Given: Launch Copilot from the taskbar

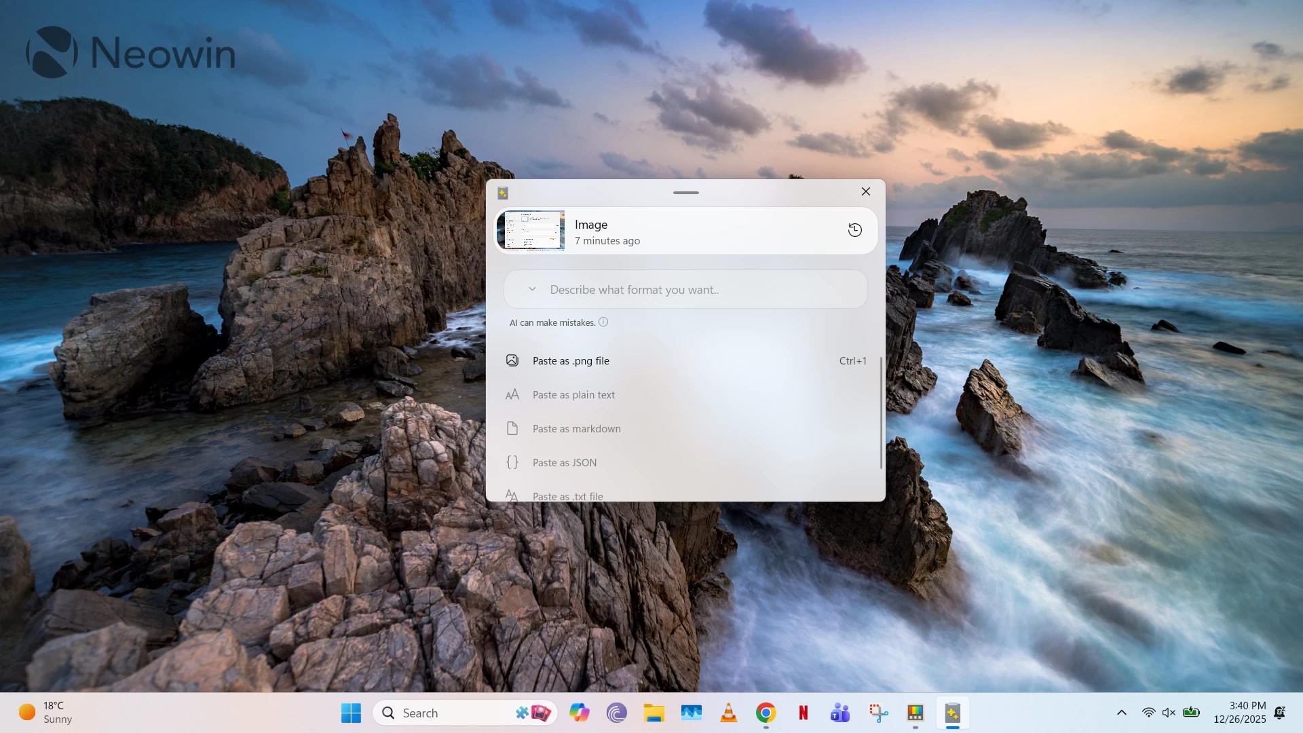Looking at the screenshot, I should (579, 713).
